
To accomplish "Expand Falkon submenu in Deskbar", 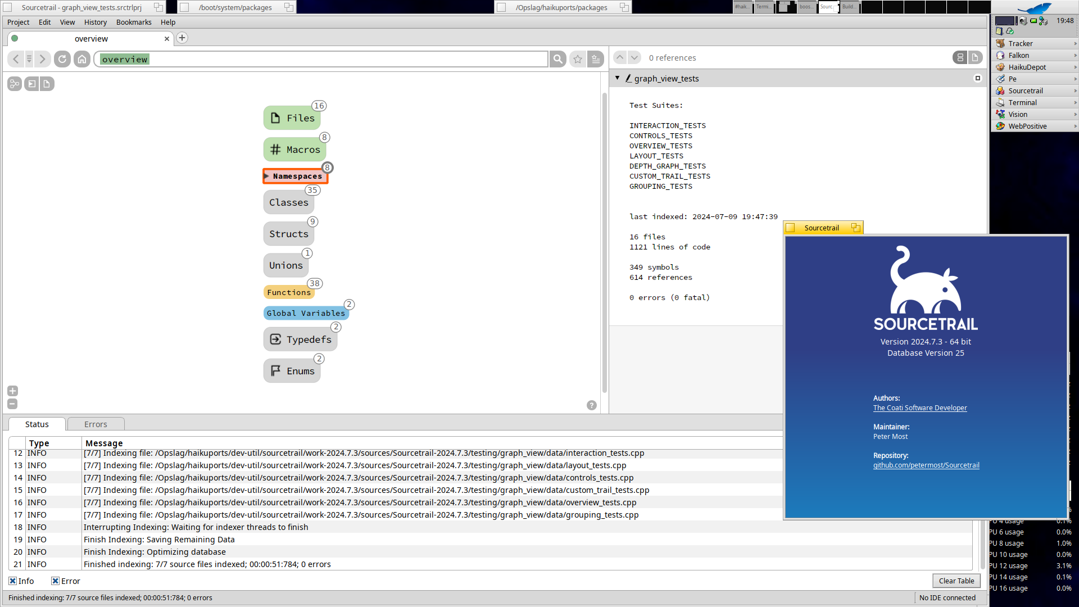I will [x=1075, y=55].
